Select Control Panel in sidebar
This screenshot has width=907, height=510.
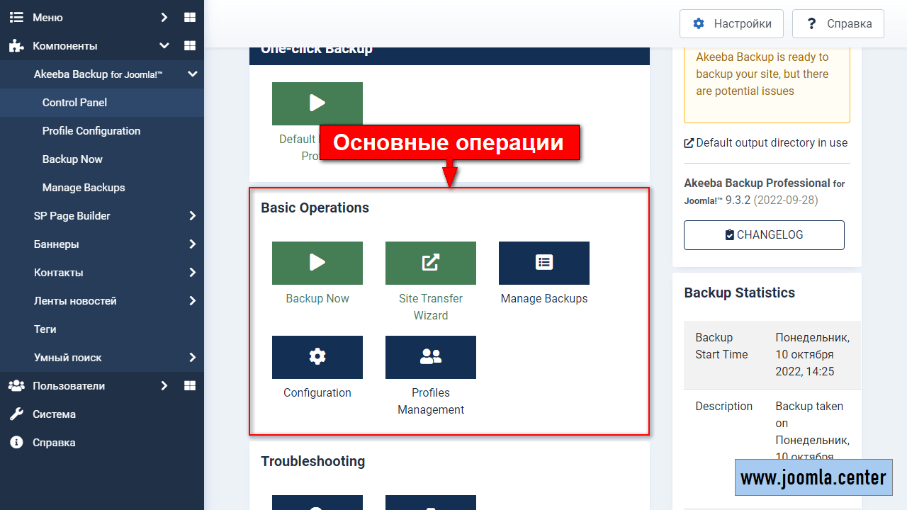coord(74,102)
